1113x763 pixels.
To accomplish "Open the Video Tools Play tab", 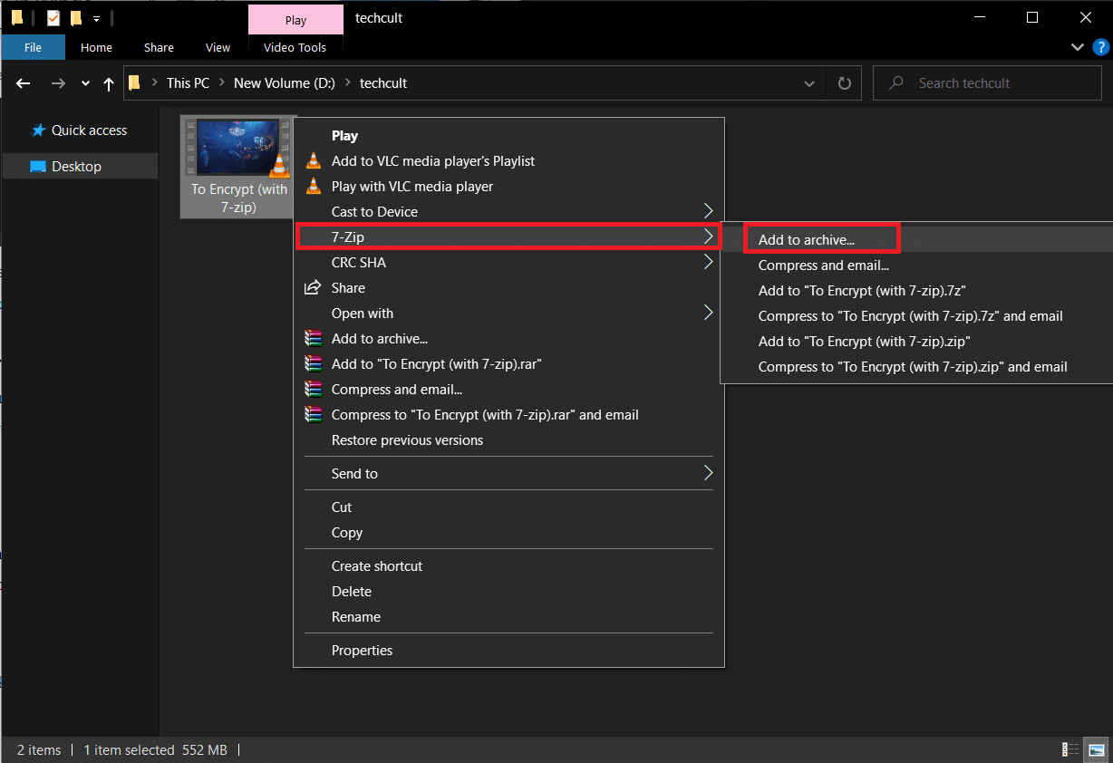I will pos(295,17).
